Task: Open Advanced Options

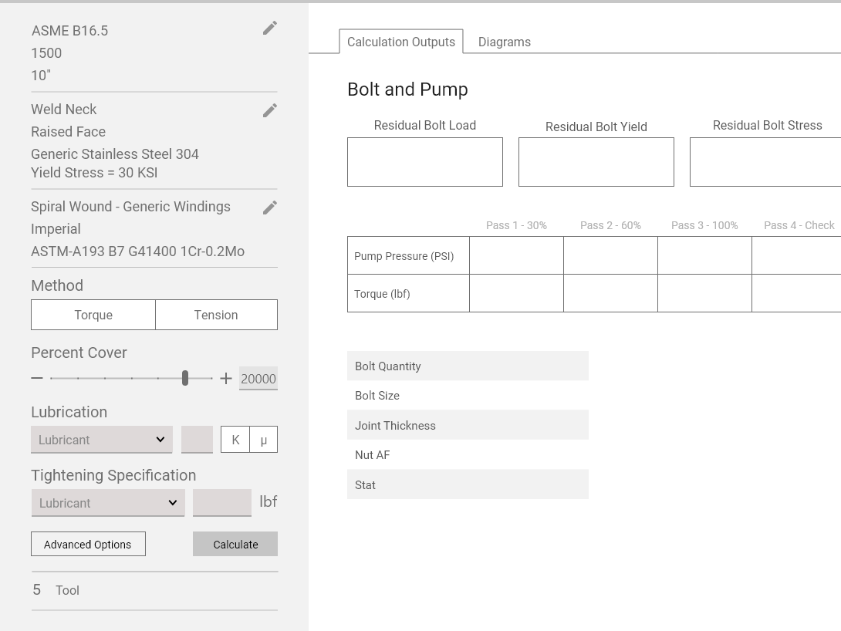Action: click(x=88, y=545)
